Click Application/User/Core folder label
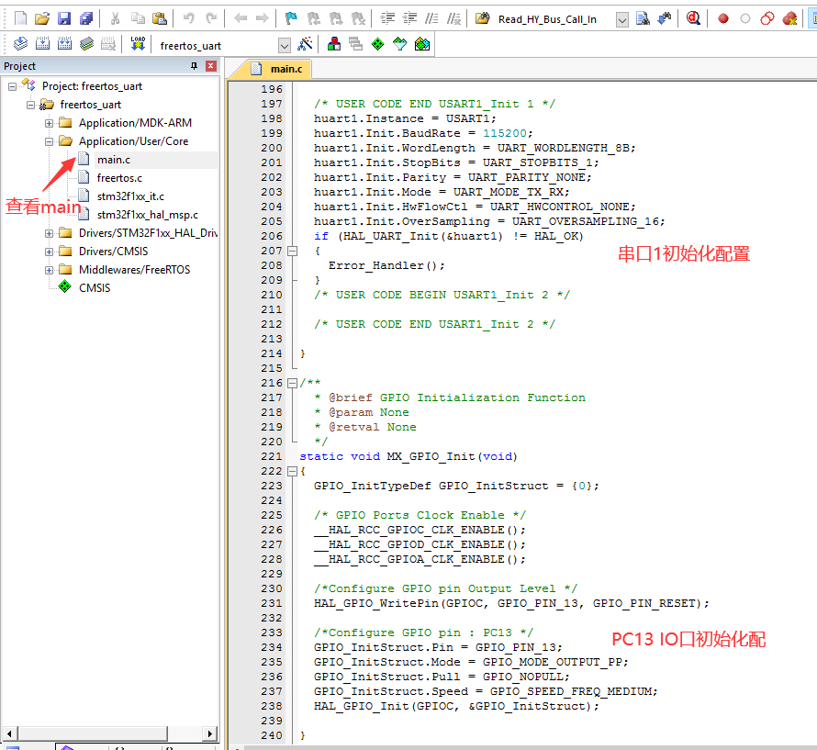817x750 pixels. click(133, 141)
